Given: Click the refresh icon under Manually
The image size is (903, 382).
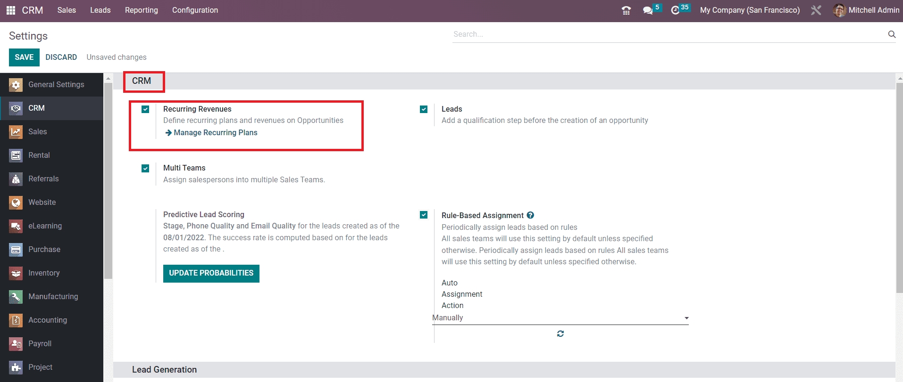Looking at the screenshot, I should [560, 333].
